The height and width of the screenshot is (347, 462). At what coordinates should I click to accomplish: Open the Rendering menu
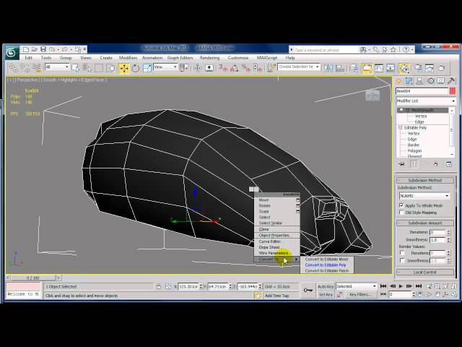[x=209, y=58]
